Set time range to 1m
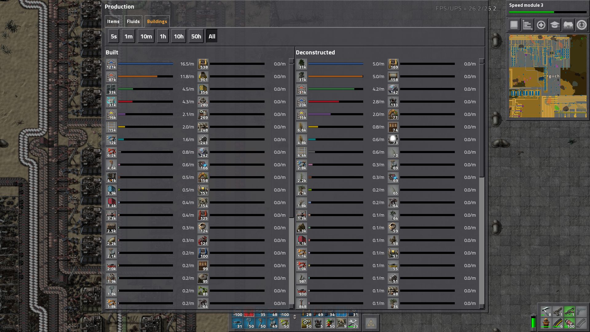 click(x=128, y=36)
